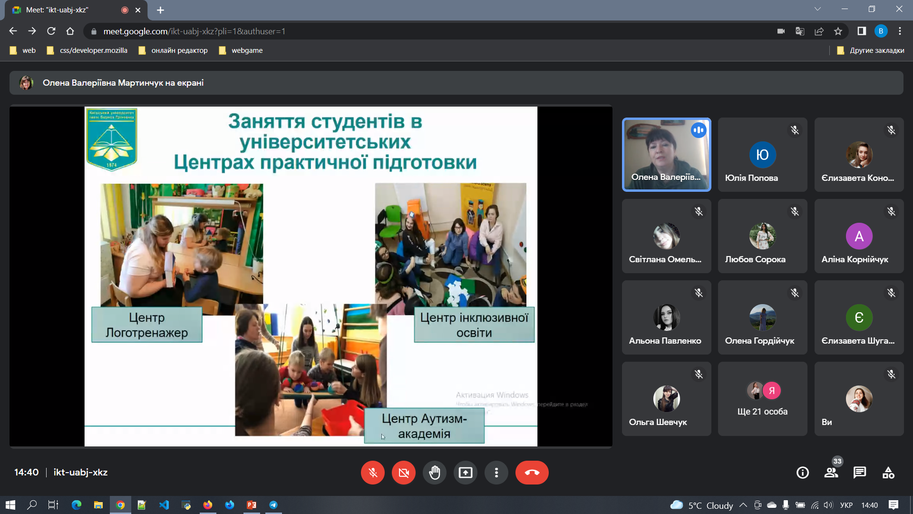Image resolution: width=913 pixels, height=514 pixels.
Task: Raise hand in the meeting
Action: coord(435,473)
